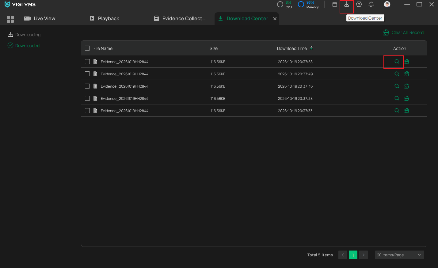The height and width of the screenshot is (268, 438).
Task: Tick checkbox for the 20:37:49 row
Action: pyautogui.click(x=87, y=74)
